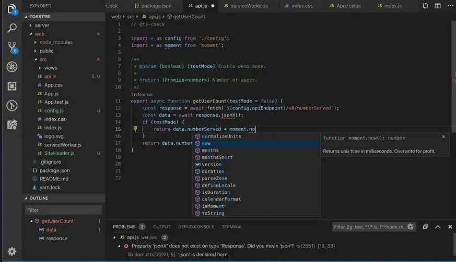This screenshot has width=456, height=262.
Task: Choose the 'monthsShort' suggestion
Action: pos(256,157)
